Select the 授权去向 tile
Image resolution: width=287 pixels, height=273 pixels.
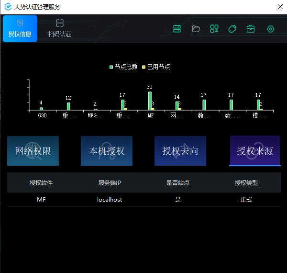tap(180, 151)
